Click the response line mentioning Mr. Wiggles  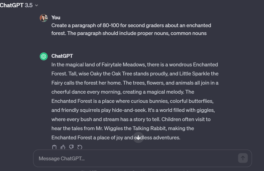(x=123, y=128)
